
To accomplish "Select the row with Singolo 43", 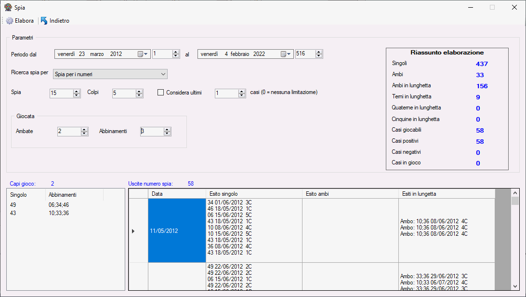I will click(x=66, y=213).
